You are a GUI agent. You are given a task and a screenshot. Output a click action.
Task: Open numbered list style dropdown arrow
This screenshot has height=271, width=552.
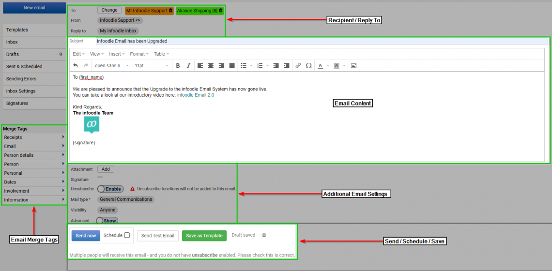268,65
